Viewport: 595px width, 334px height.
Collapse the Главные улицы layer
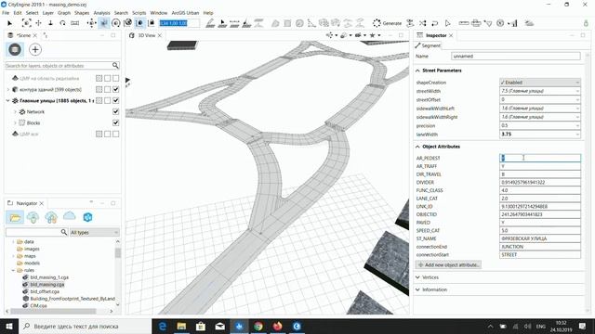[8, 101]
